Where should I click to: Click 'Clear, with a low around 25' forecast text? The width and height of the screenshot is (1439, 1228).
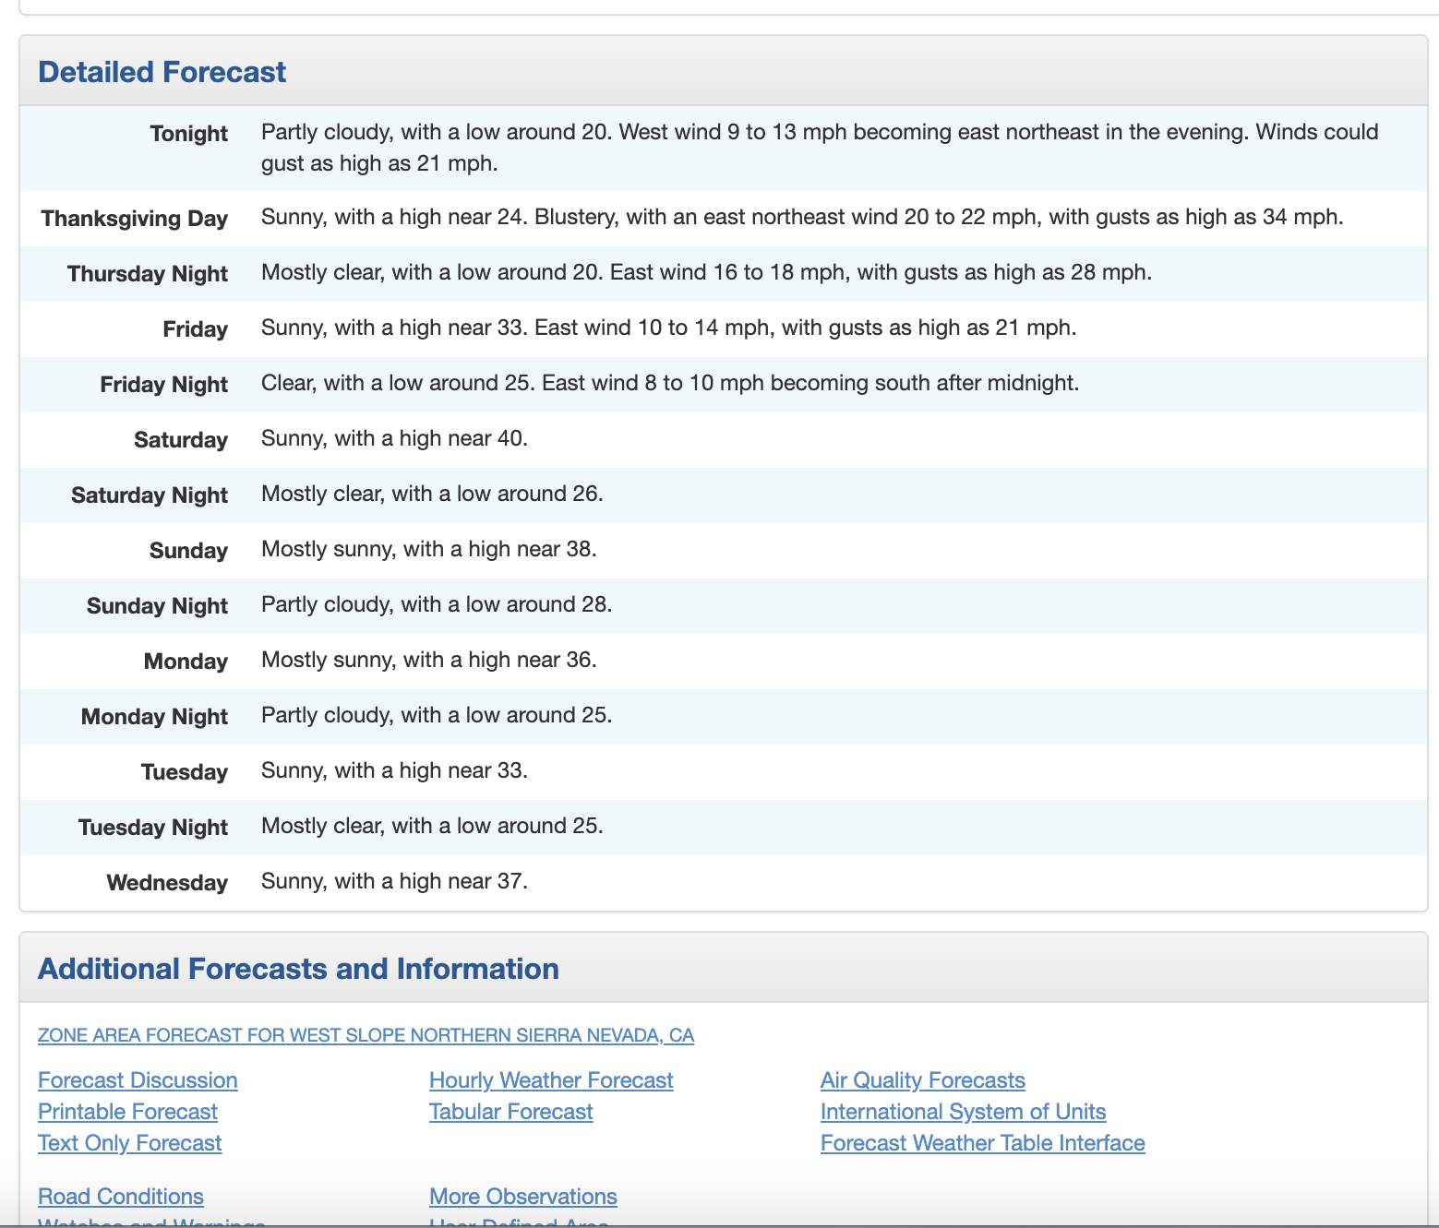[x=670, y=383]
